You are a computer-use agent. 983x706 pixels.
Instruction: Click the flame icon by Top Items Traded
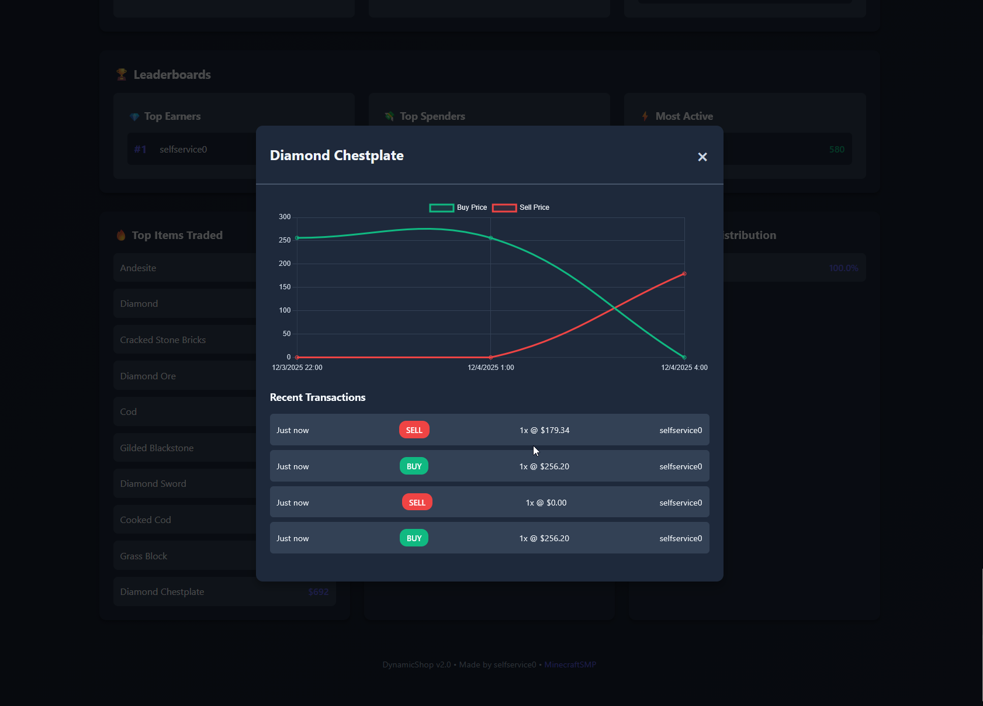coord(121,236)
